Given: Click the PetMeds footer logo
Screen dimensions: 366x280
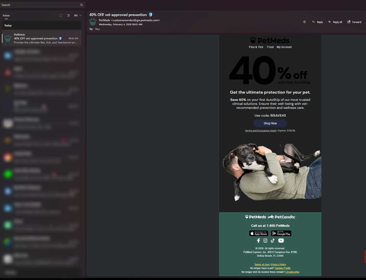Looking at the screenshot, I should pyautogui.click(x=255, y=217).
